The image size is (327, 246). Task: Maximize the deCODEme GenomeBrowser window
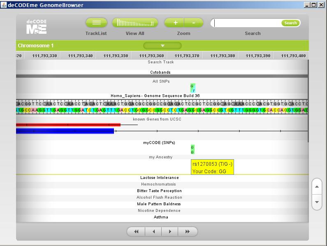[314, 5]
